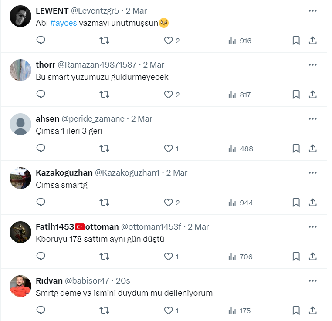Open more options menu on thorr's tweet
Screen dimensions: 332x321
pyautogui.click(x=312, y=65)
